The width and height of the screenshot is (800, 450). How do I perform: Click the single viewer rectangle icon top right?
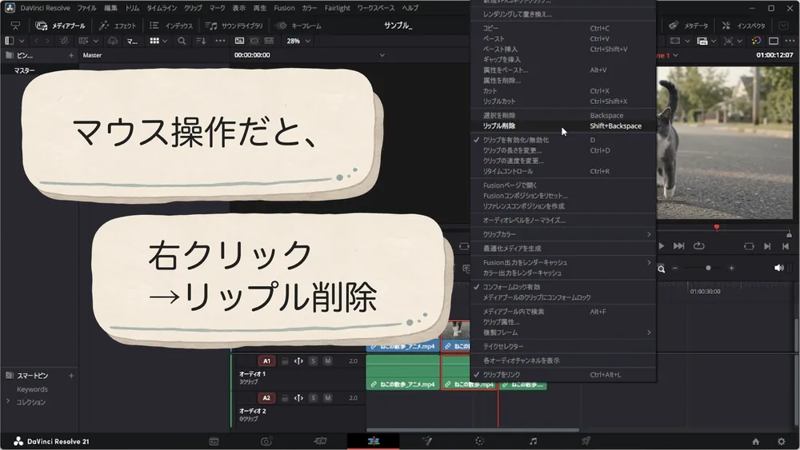(774, 41)
